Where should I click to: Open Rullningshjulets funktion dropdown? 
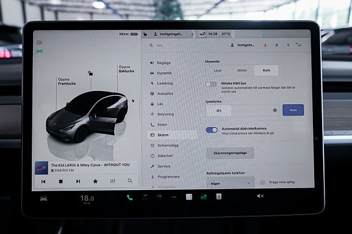click(x=230, y=183)
